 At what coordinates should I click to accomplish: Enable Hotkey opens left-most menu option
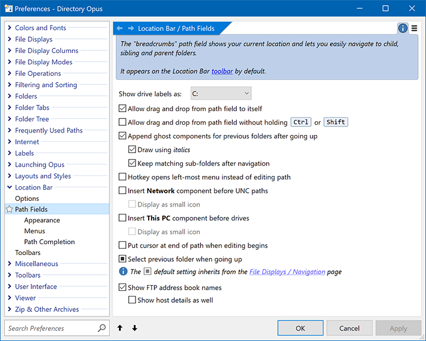coord(122,177)
